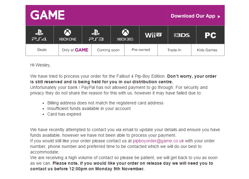Choose the Xbox 360 platform icon

coord(125,35)
